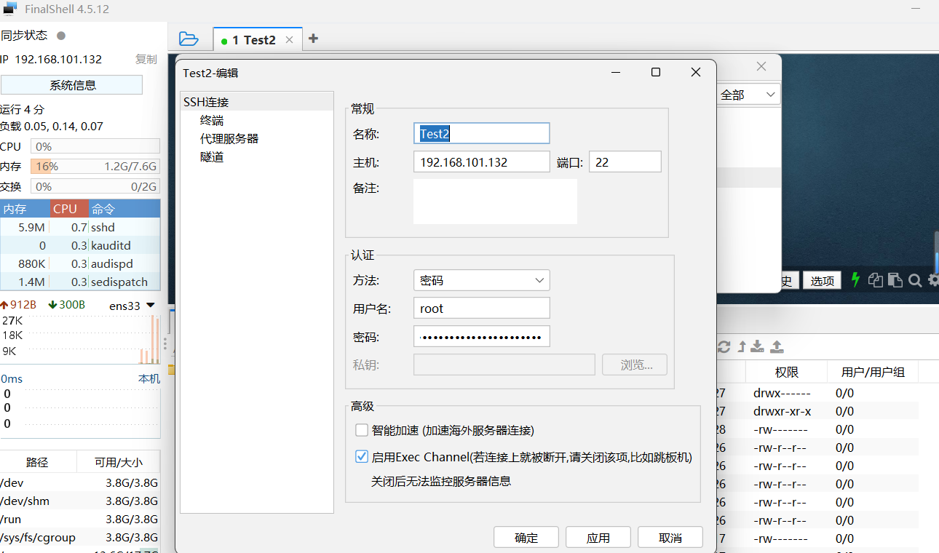The height and width of the screenshot is (553, 939).
Task: Click the search magnifier in terminal toolbar
Action: (915, 280)
